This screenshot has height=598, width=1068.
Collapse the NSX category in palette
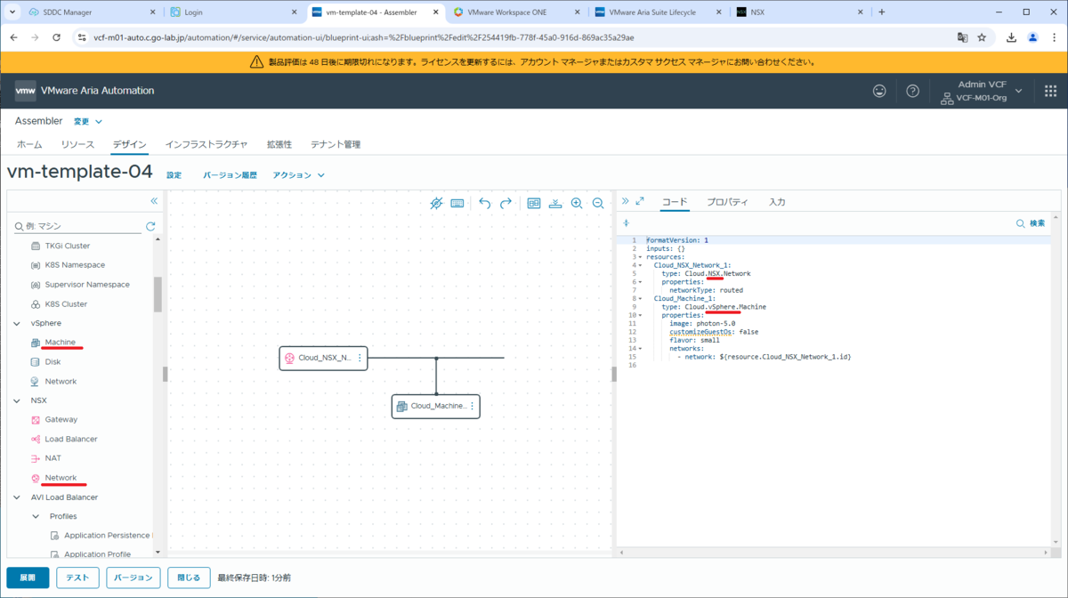click(x=18, y=400)
